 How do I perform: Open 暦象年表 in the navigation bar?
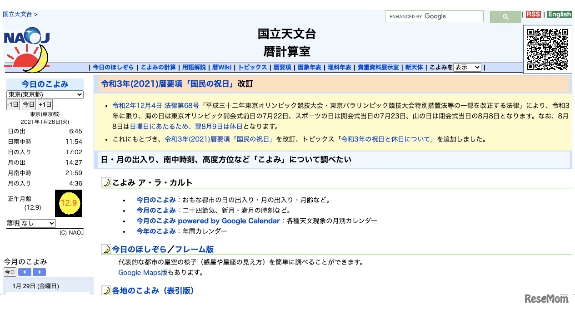pyautogui.click(x=310, y=67)
